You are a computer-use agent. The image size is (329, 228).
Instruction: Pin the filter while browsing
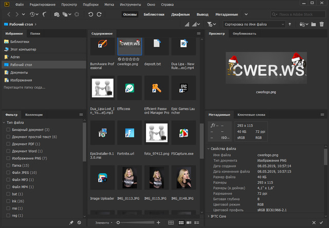(71, 222)
